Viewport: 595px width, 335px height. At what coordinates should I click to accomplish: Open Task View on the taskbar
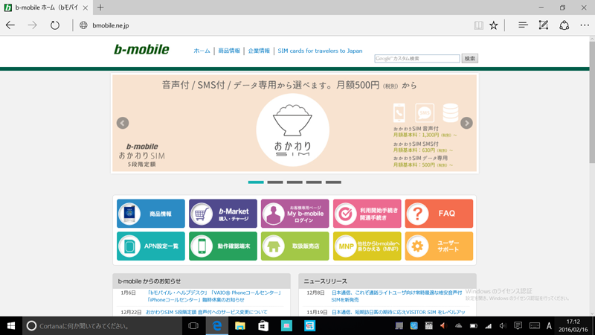coord(193,326)
